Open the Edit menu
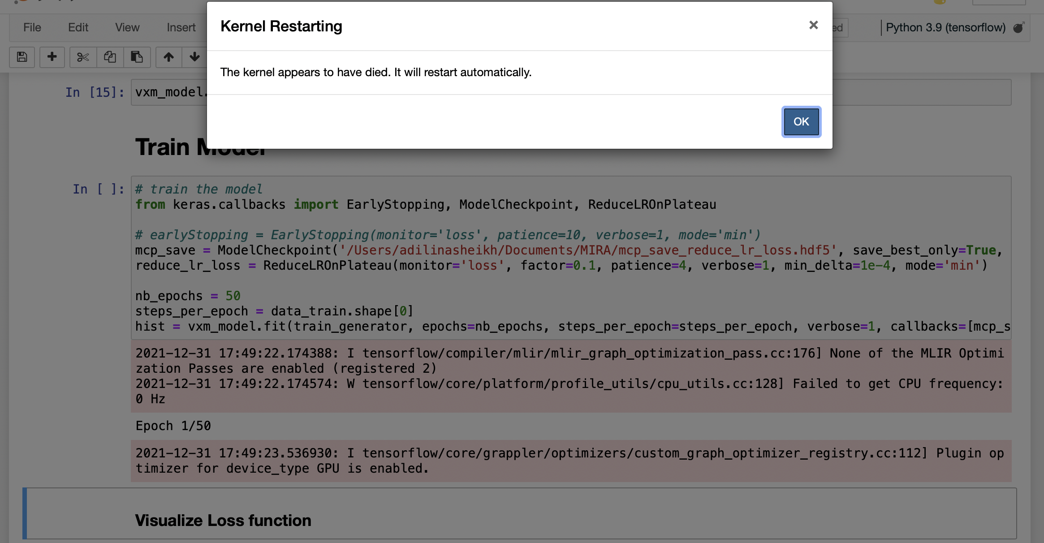1044x543 pixels. coord(78,28)
